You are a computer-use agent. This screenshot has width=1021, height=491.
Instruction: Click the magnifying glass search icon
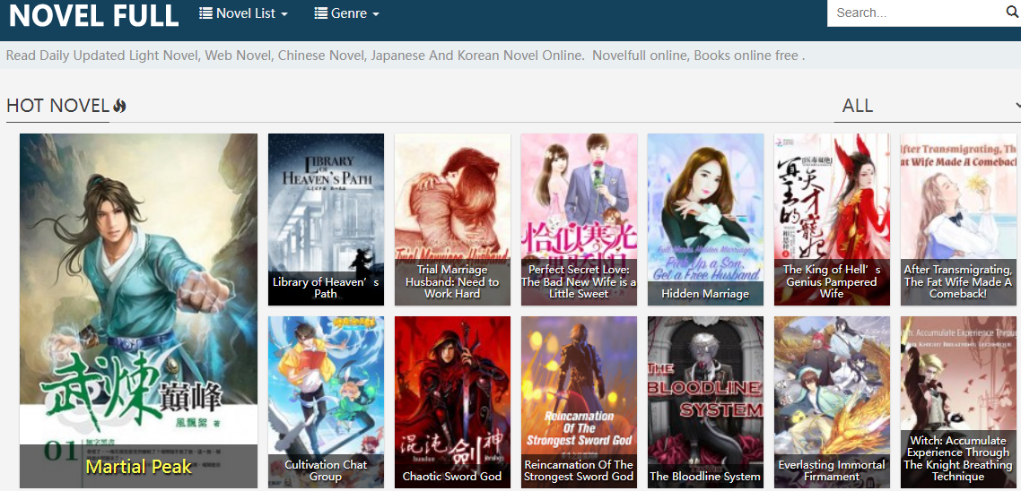coord(1011,13)
